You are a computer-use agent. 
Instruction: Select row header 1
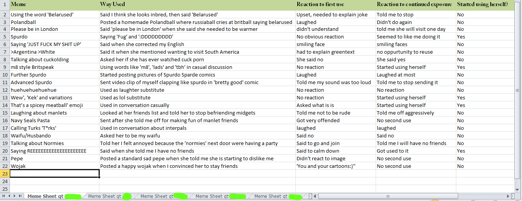pos(5,5)
